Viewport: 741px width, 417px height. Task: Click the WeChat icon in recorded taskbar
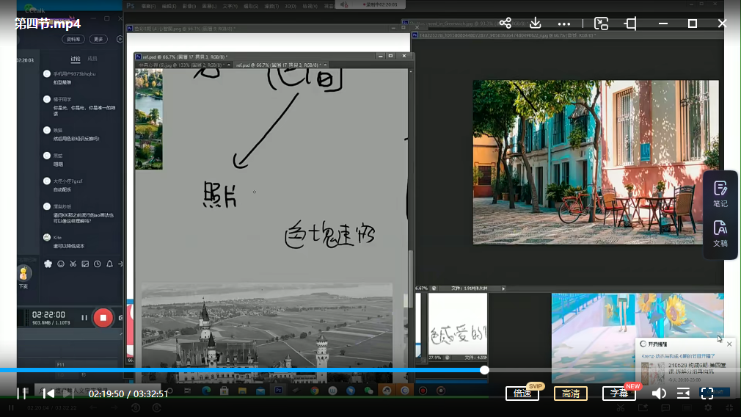click(x=368, y=391)
